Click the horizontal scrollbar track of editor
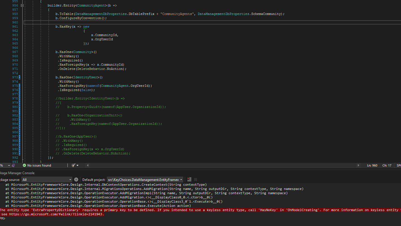 pyautogui.click(x=223, y=165)
